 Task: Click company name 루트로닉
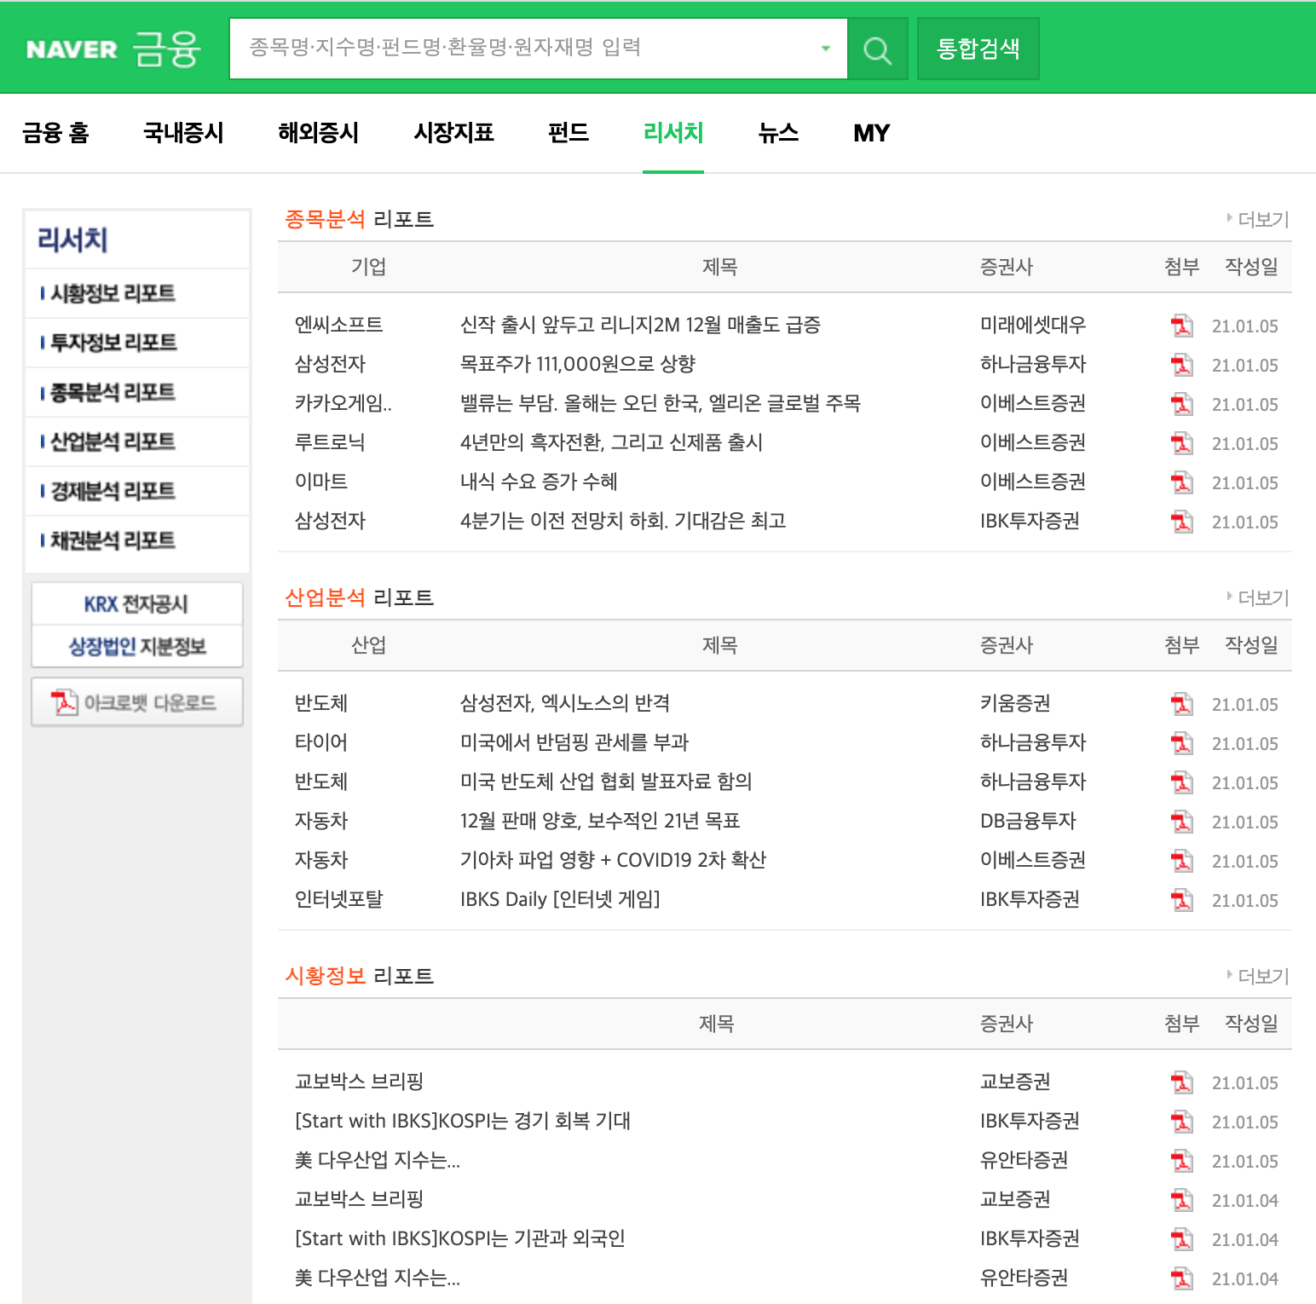(330, 442)
